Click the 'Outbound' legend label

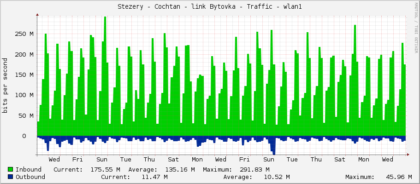pos(30,177)
